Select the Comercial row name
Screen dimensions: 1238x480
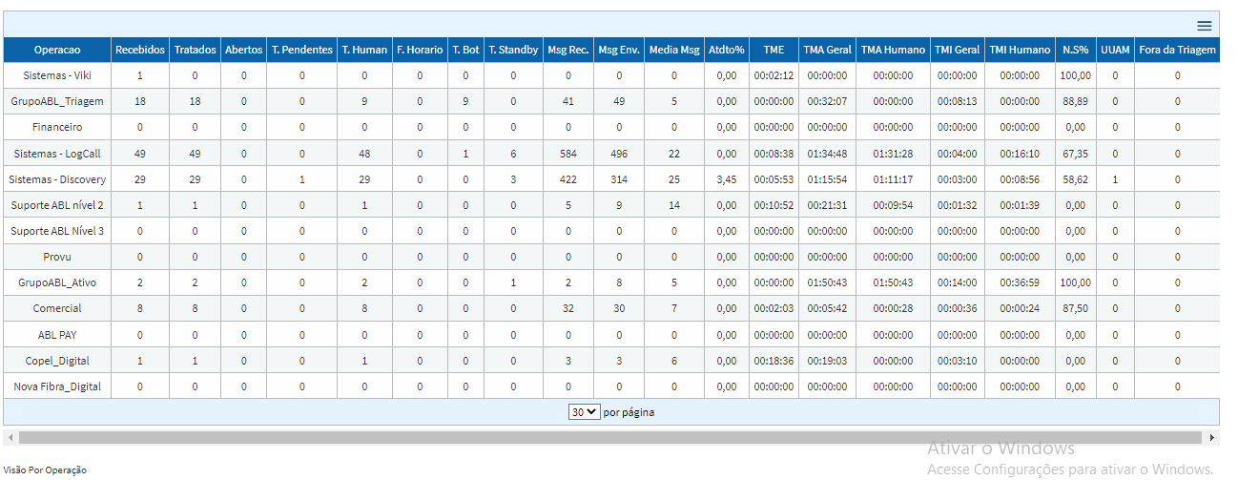pos(57,308)
